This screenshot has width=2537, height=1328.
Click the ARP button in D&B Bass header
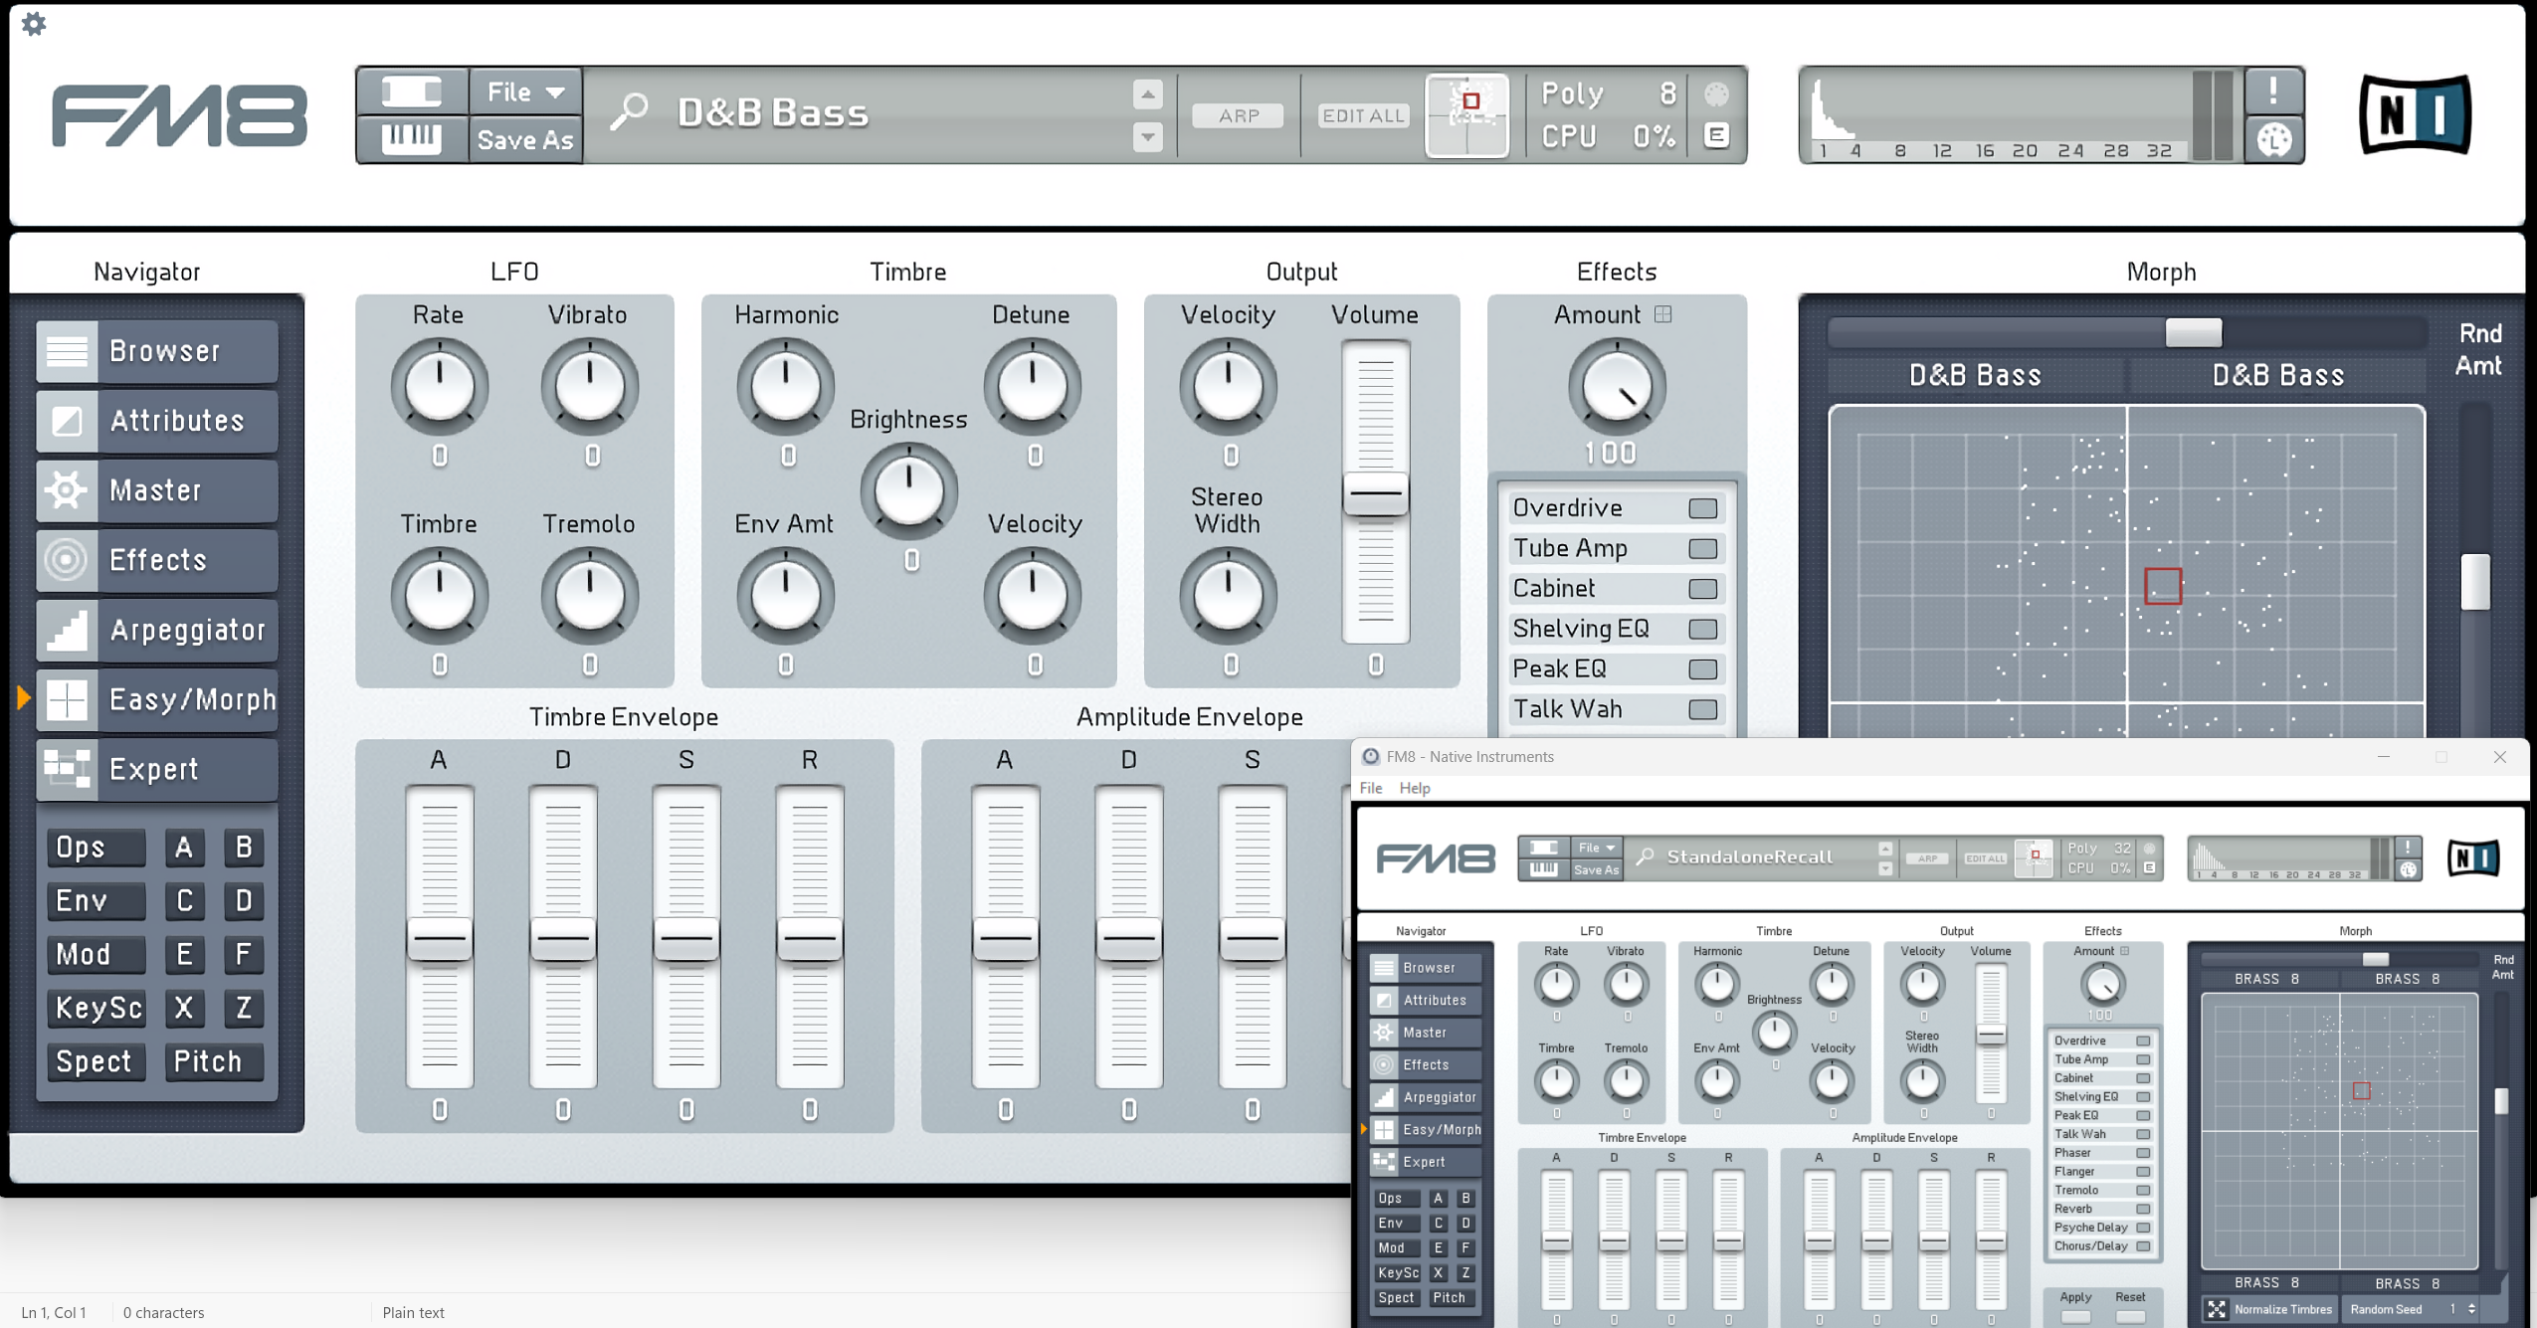(1238, 115)
